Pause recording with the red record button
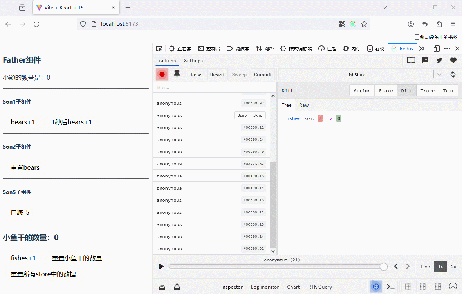Image resolution: width=462 pixels, height=294 pixels. (x=162, y=74)
